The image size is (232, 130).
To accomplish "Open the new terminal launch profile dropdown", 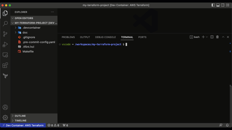I will 207,37.
